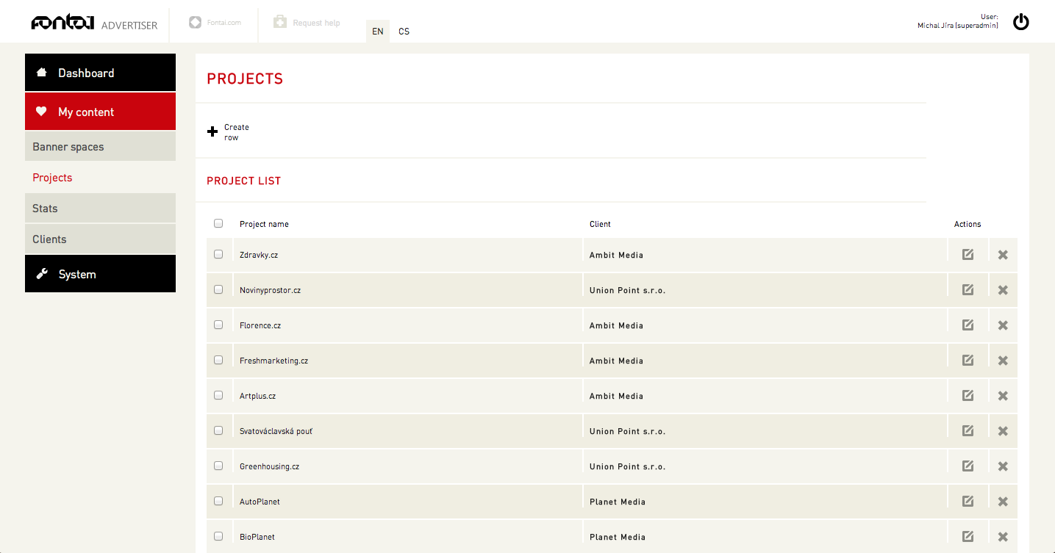1055x553 pixels.
Task: Click Union Point s.r.o. in Greenhousing.cz row
Action: [627, 466]
